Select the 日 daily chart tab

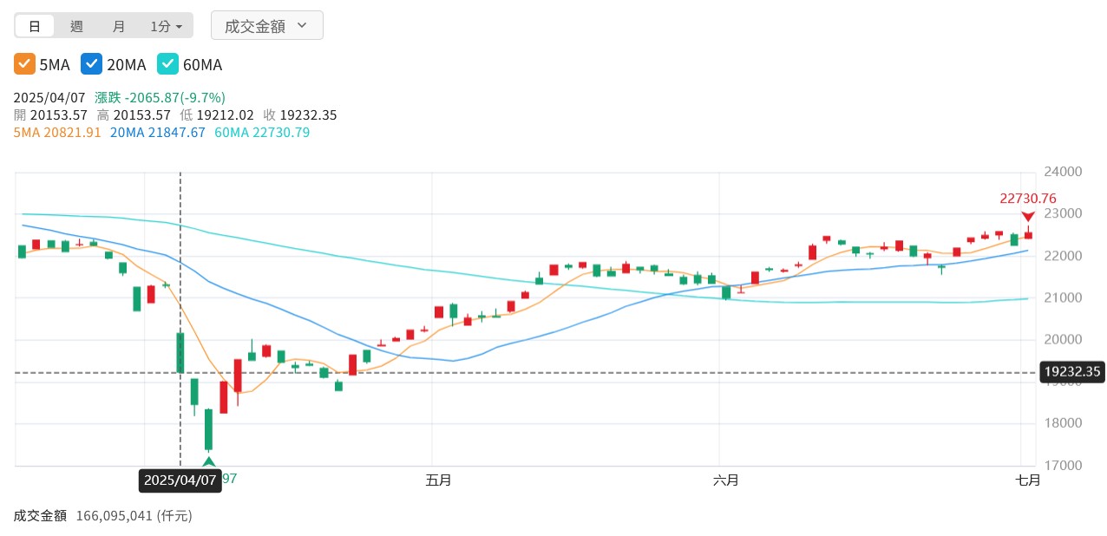(x=35, y=26)
